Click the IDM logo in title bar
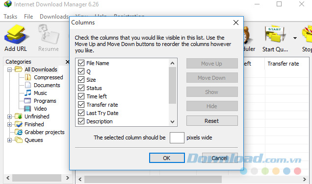312x184 pixels. [8, 4]
